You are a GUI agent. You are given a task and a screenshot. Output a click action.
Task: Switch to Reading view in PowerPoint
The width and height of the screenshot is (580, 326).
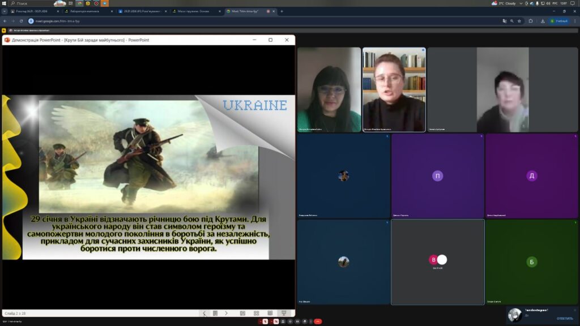270,313
